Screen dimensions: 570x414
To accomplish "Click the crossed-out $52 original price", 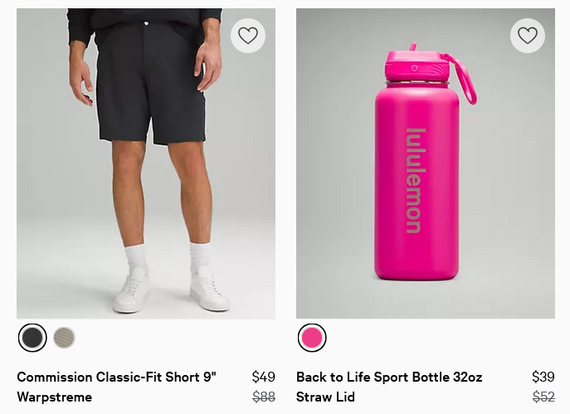I will click(543, 397).
